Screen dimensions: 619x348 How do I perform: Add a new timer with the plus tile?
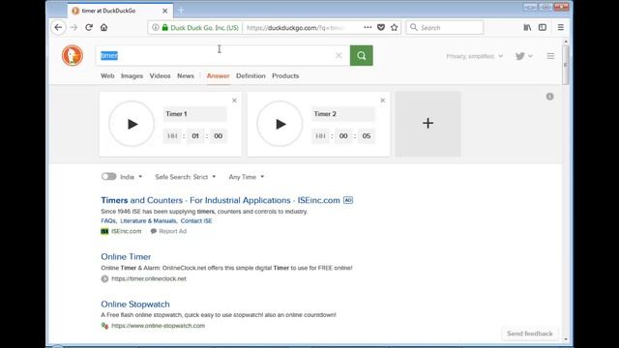coord(427,124)
